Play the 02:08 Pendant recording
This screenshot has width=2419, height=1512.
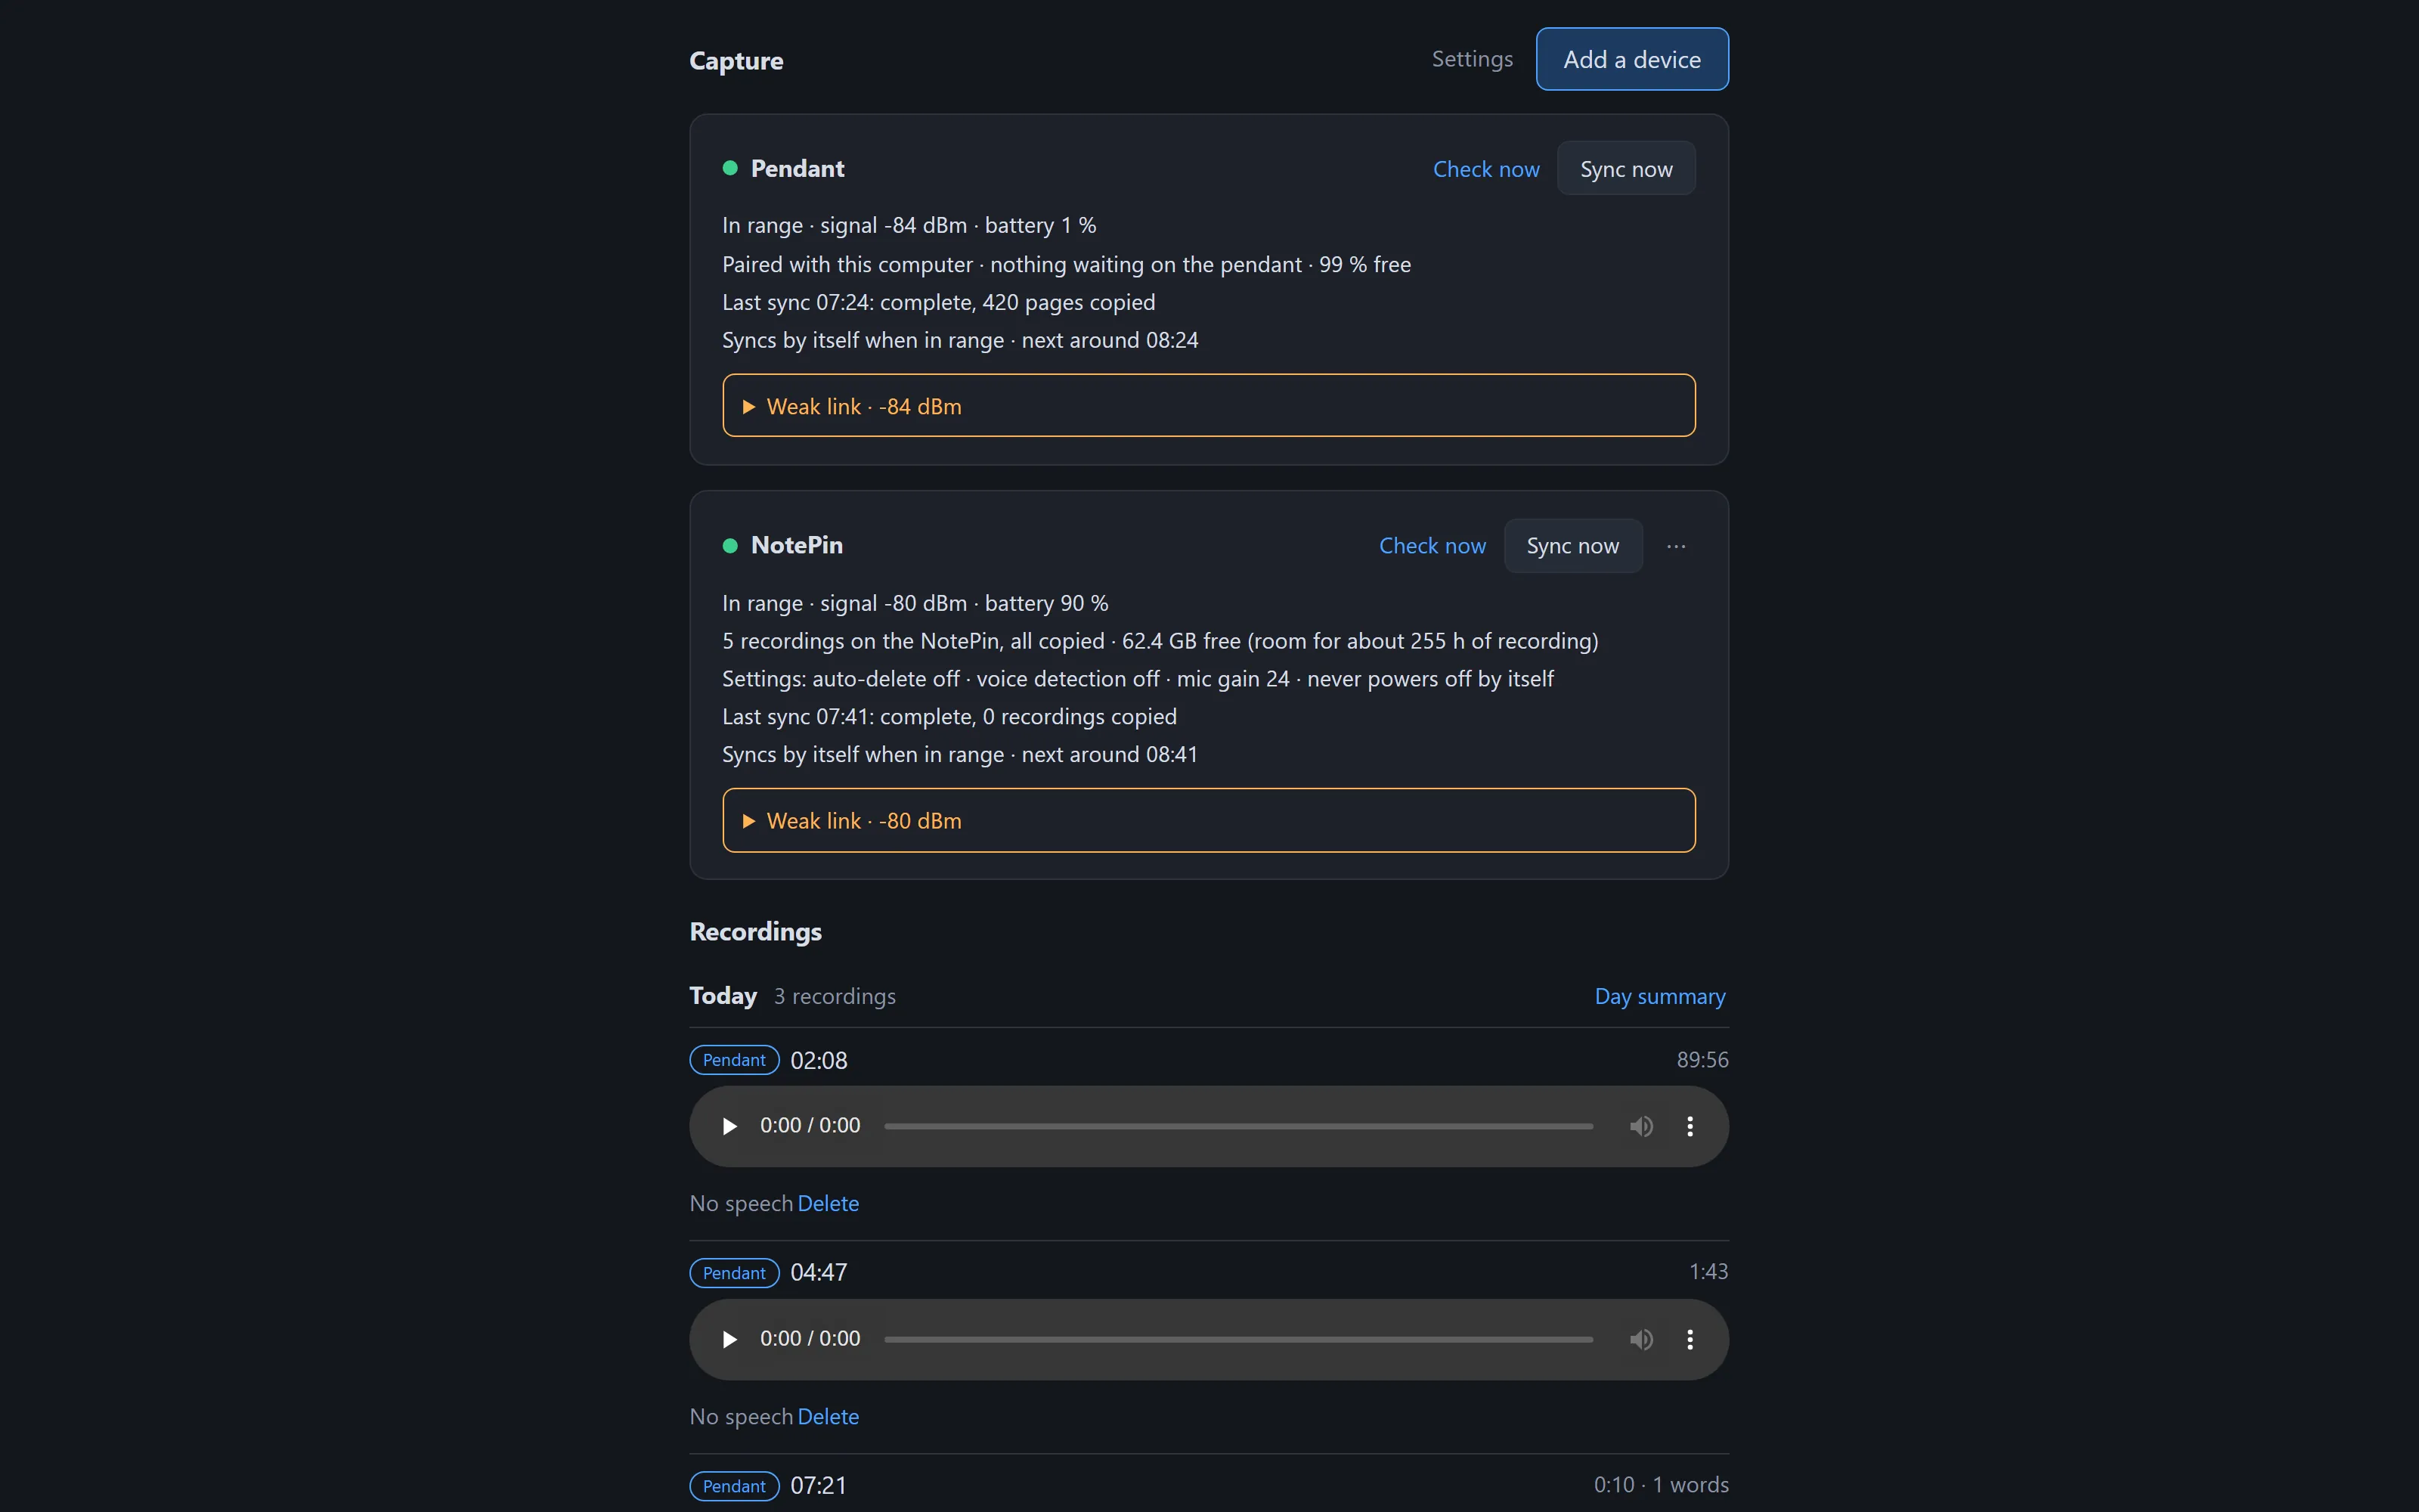[x=729, y=1126]
